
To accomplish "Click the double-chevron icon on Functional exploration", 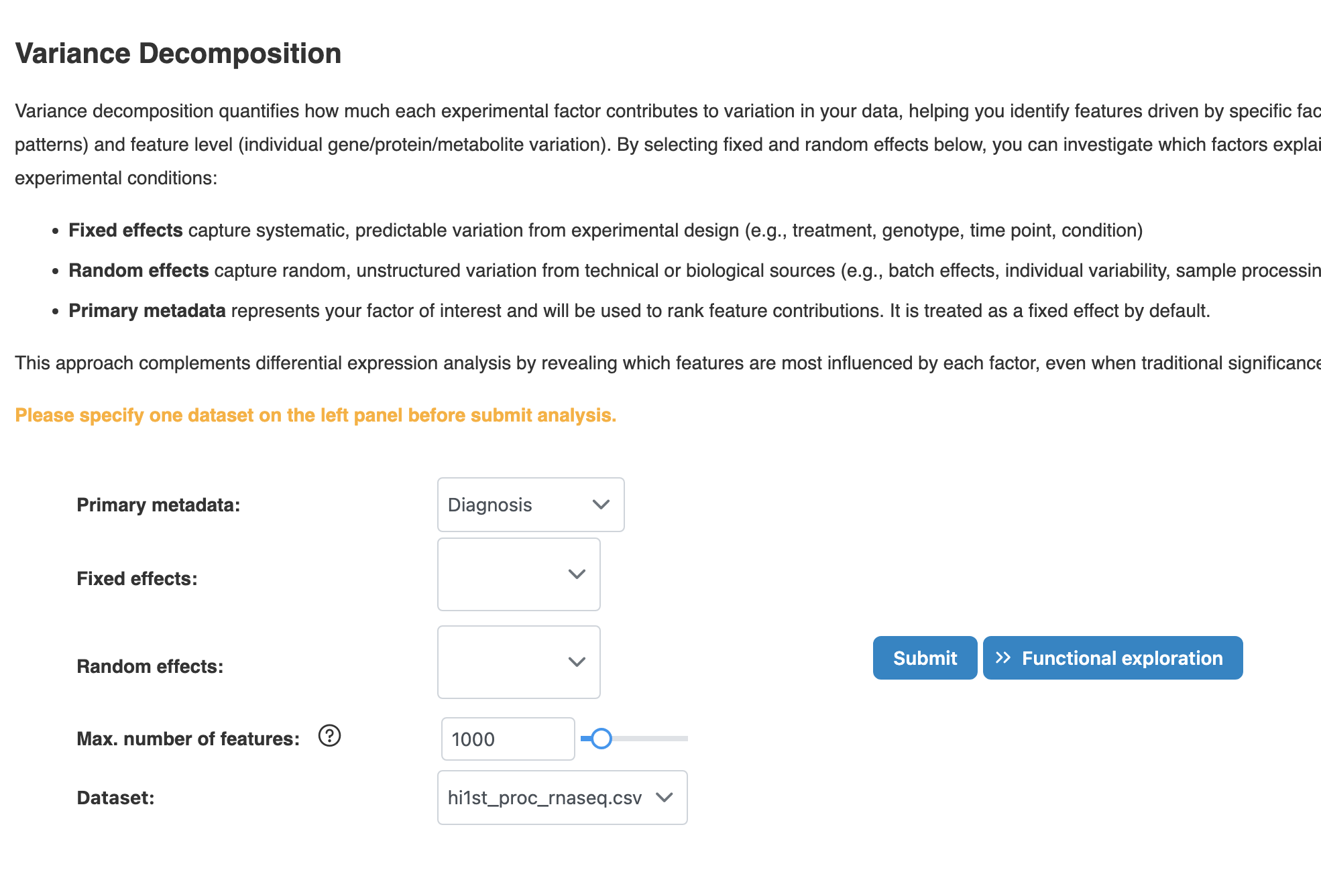I will pyautogui.click(x=1002, y=657).
